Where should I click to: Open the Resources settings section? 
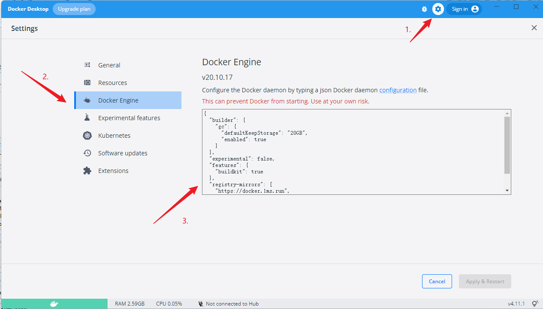128,82
